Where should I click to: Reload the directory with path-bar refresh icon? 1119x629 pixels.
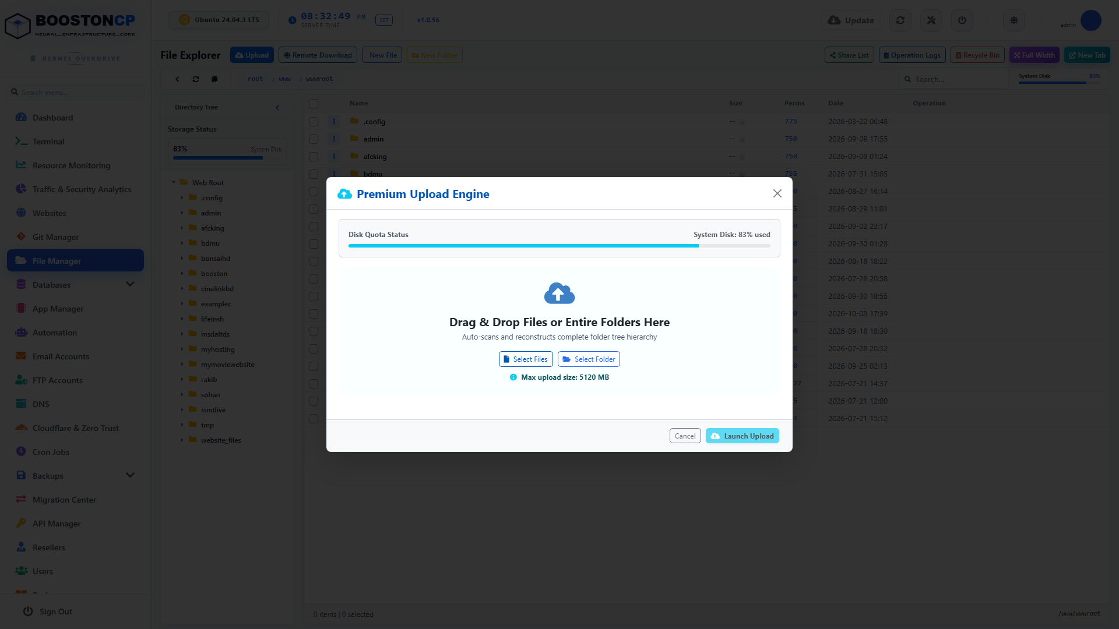click(x=196, y=79)
